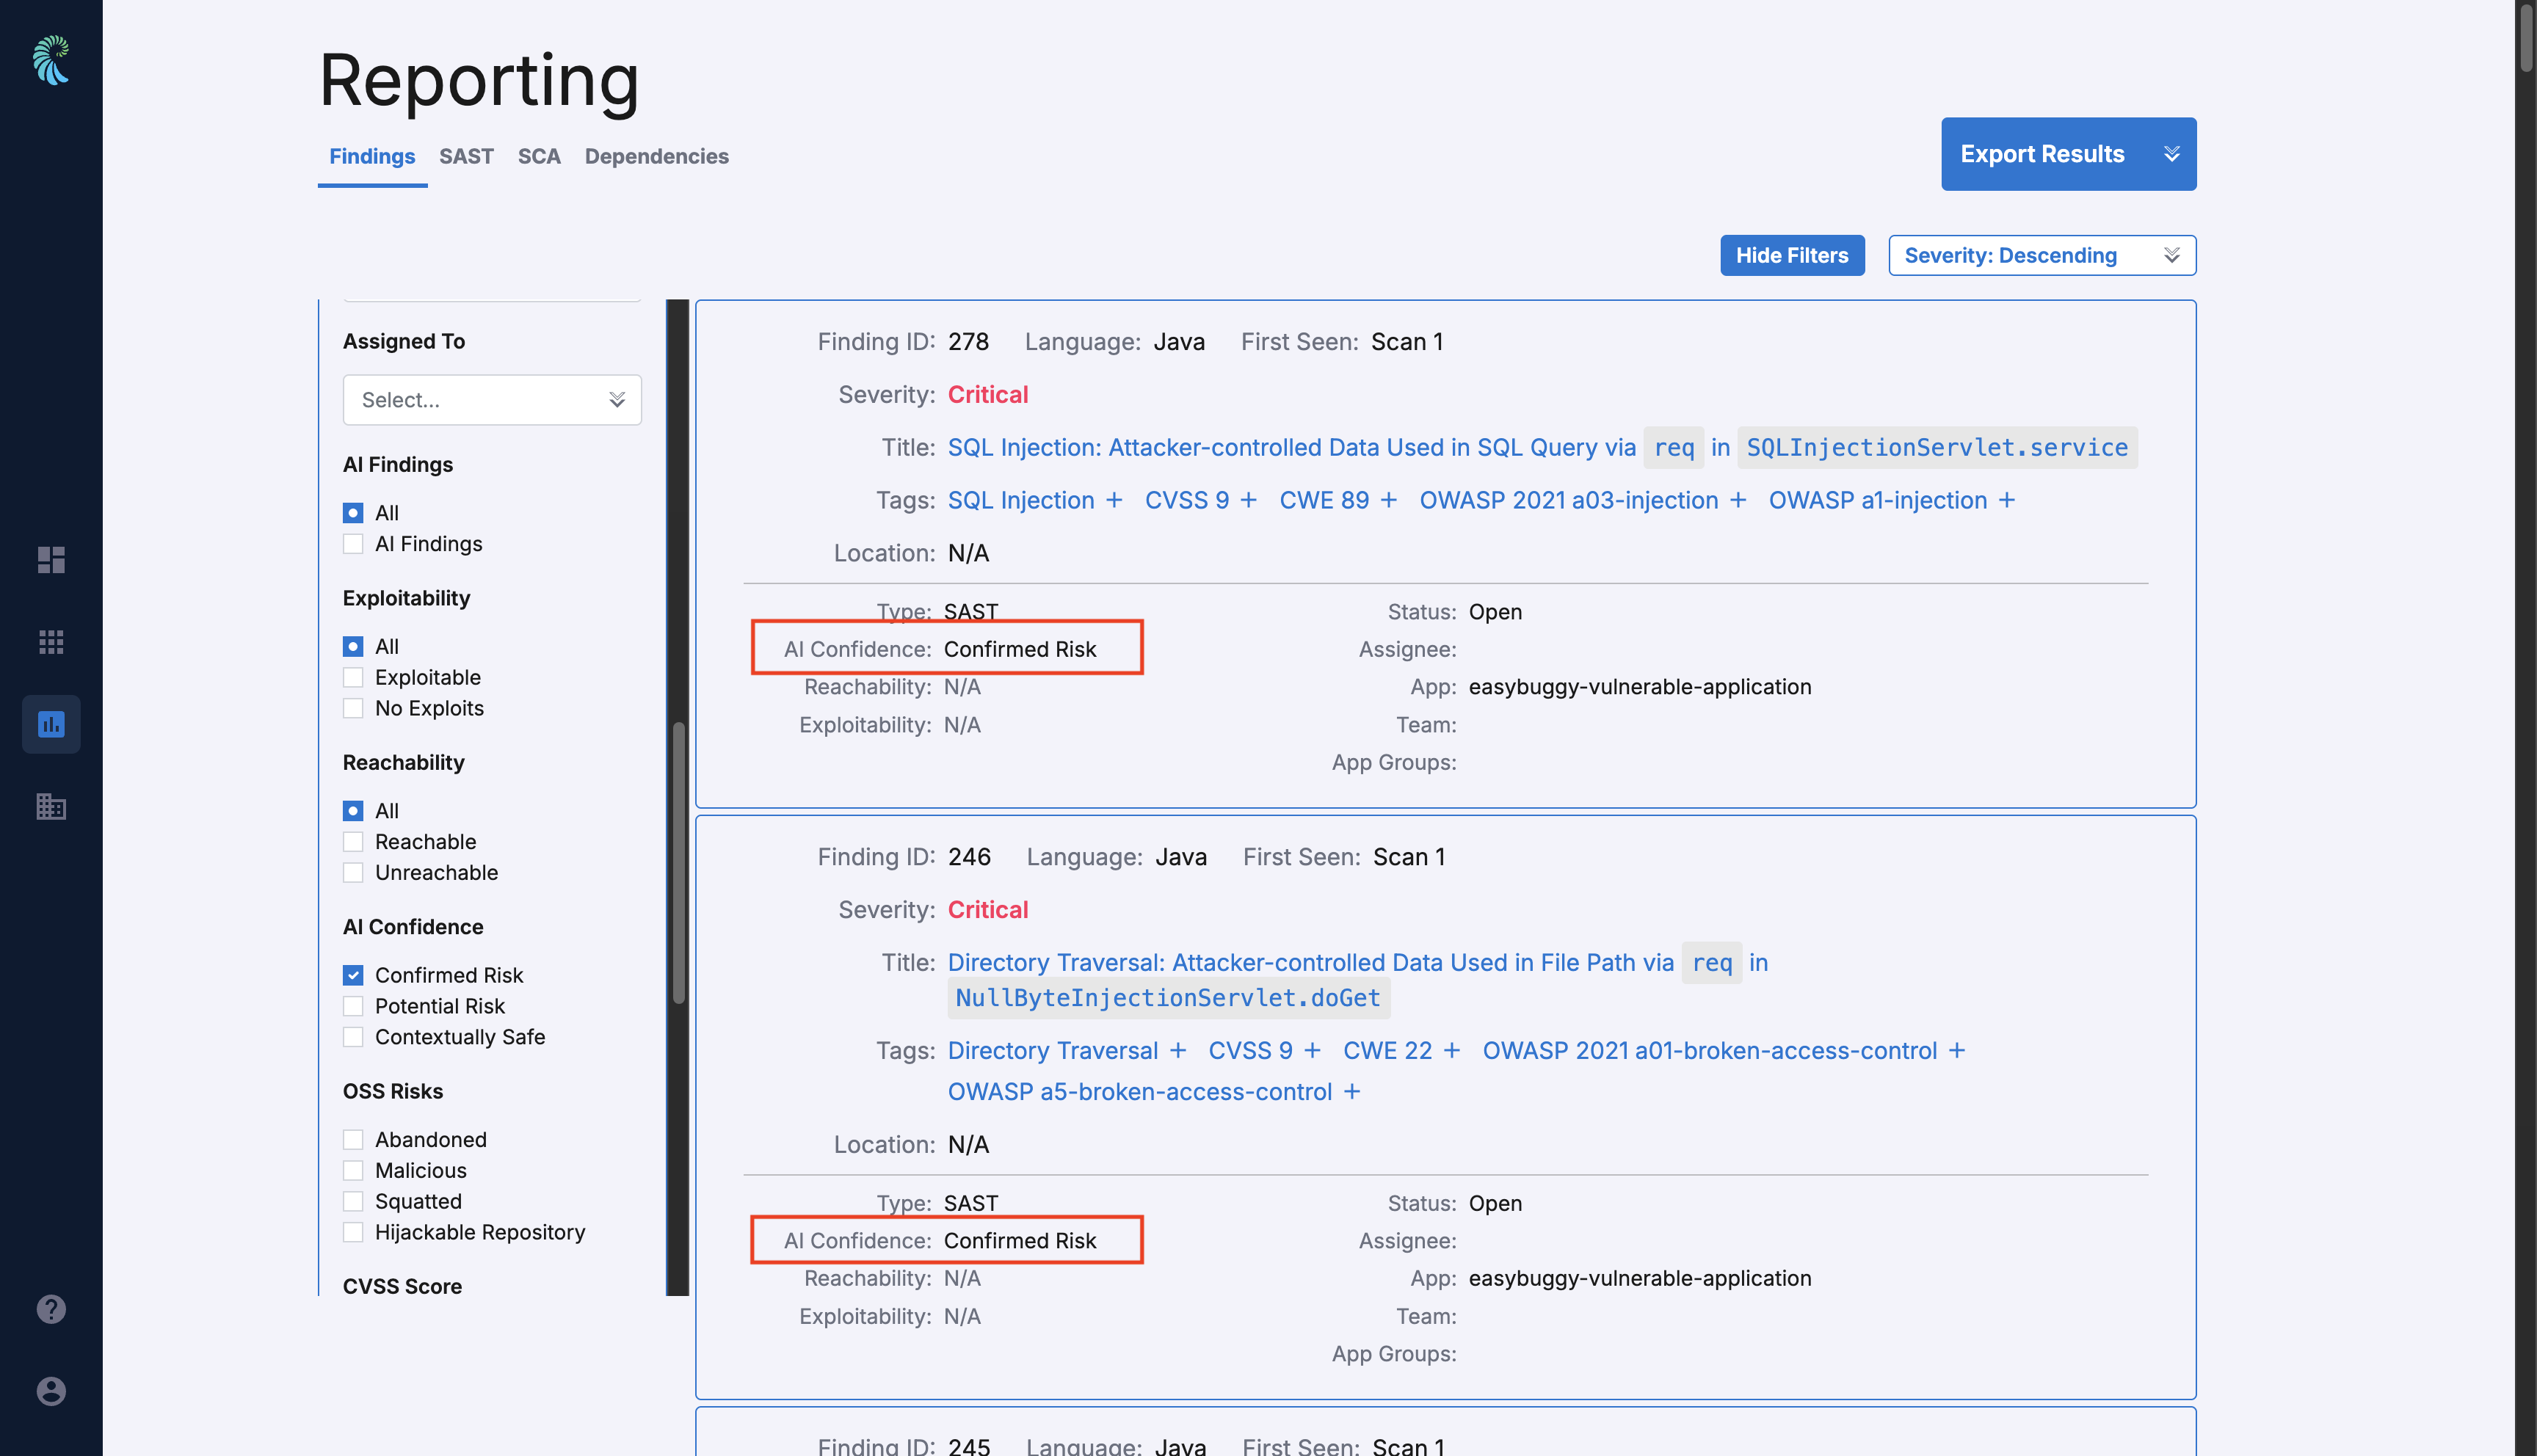The height and width of the screenshot is (1456, 2537).
Task: Click the SQL Injection tag link
Action: click(x=1021, y=500)
